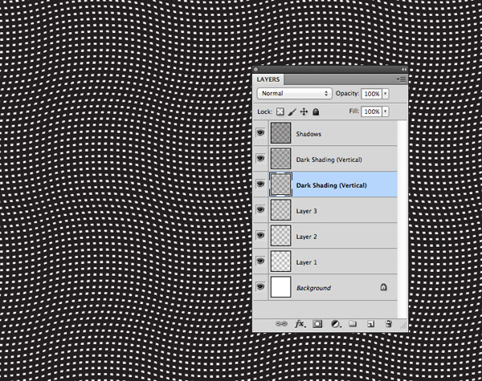482x381 pixels.
Task: Create a new layer group
Action: [x=353, y=324]
